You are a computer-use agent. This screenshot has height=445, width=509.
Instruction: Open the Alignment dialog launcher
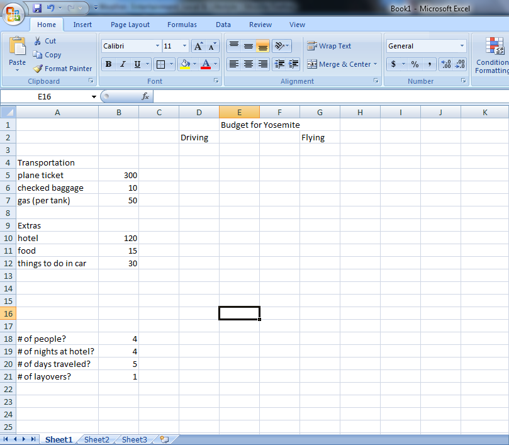click(376, 81)
